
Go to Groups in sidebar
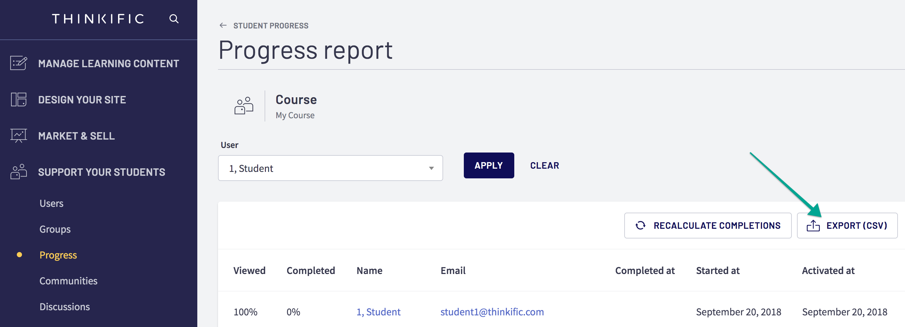click(x=55, y=229)
